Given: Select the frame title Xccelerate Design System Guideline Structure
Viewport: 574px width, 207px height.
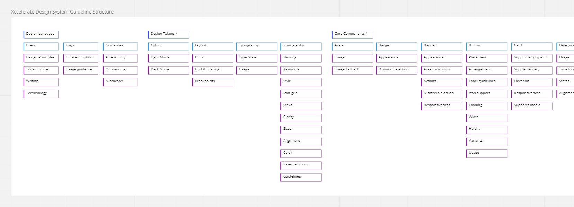Looking at the screenshot, I should click(62, 12).
